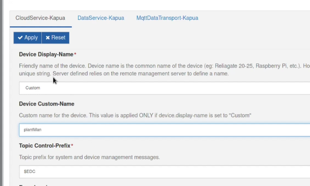310x186 pixels.
Task: Switch to the CloudService-Kapua tab
Action: point(40,18)
